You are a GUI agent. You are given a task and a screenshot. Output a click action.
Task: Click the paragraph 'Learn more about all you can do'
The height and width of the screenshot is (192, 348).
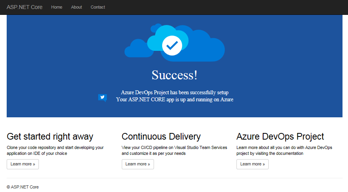click(x=284, y=151)
